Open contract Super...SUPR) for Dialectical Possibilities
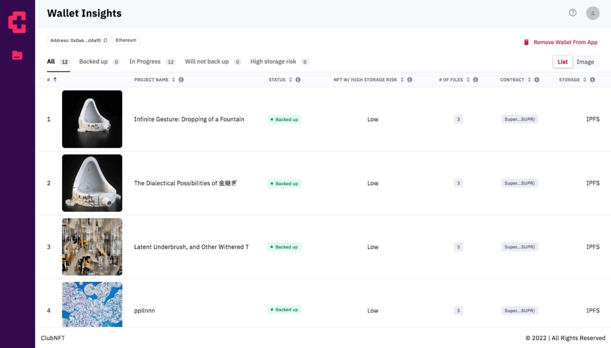The width and height of the screenshot is (611, 348). (x=519, y=183)
